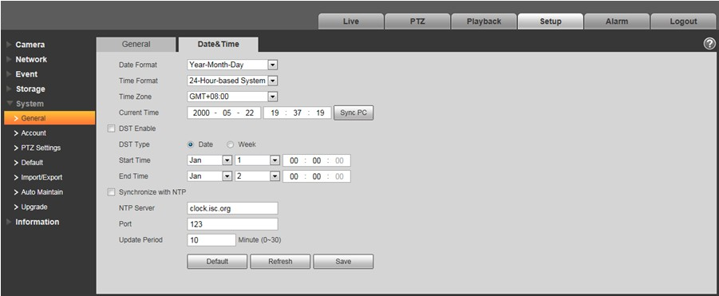Enable the DST Enable checkbox

pos(111,128)
